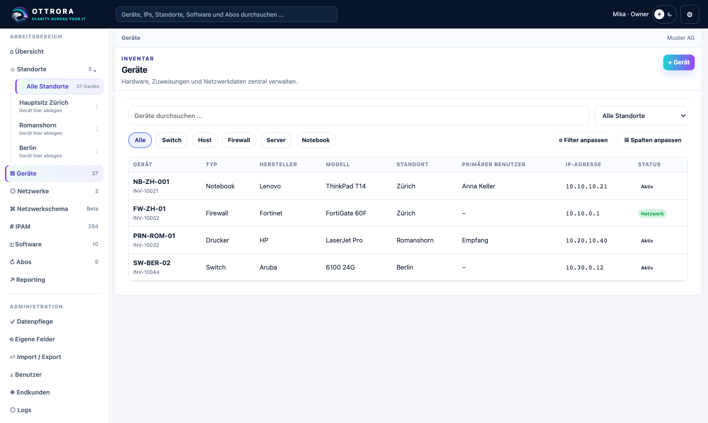
Task: Focus the global search field in the header
Action: click(227, 14)
